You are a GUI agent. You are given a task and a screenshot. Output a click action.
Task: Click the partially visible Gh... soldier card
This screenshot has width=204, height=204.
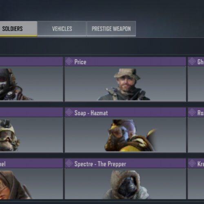click(196, 79)
